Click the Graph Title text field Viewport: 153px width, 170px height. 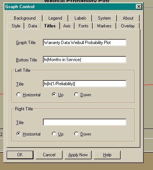tap(85, 43)
